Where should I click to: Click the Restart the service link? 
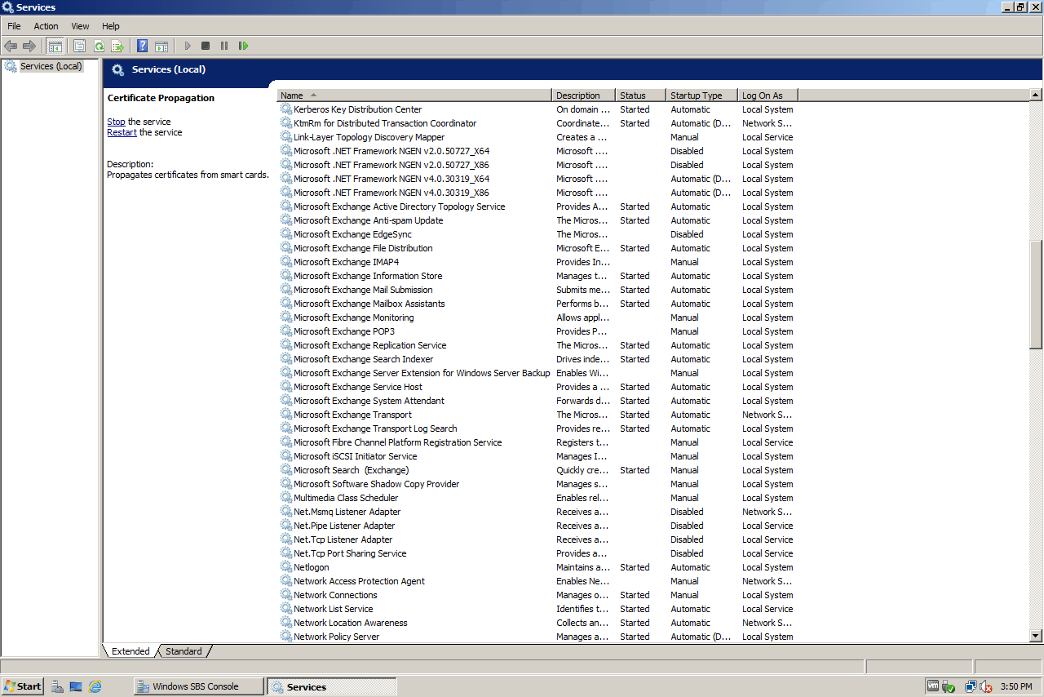122,132
